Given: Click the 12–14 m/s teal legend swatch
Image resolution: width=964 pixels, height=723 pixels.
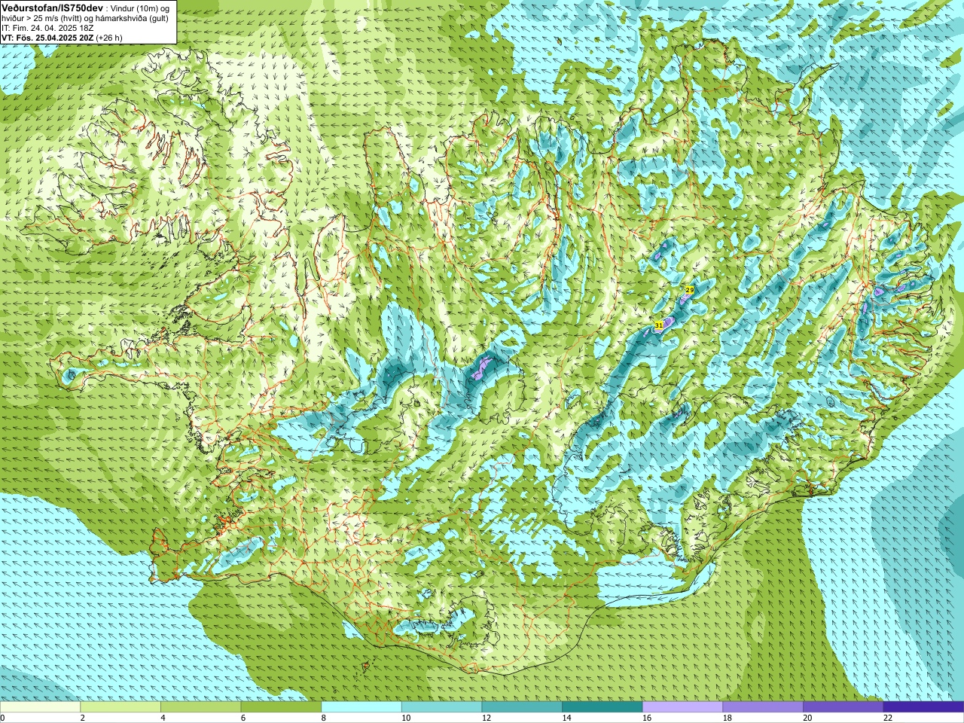Looking at the screenshot, I should coord(522,707).
